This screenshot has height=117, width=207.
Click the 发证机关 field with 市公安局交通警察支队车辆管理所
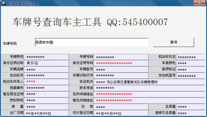(x=149, y=82)
